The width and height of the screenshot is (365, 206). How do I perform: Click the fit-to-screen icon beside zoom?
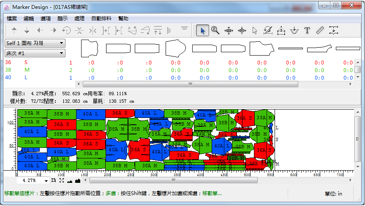(62, 180)
